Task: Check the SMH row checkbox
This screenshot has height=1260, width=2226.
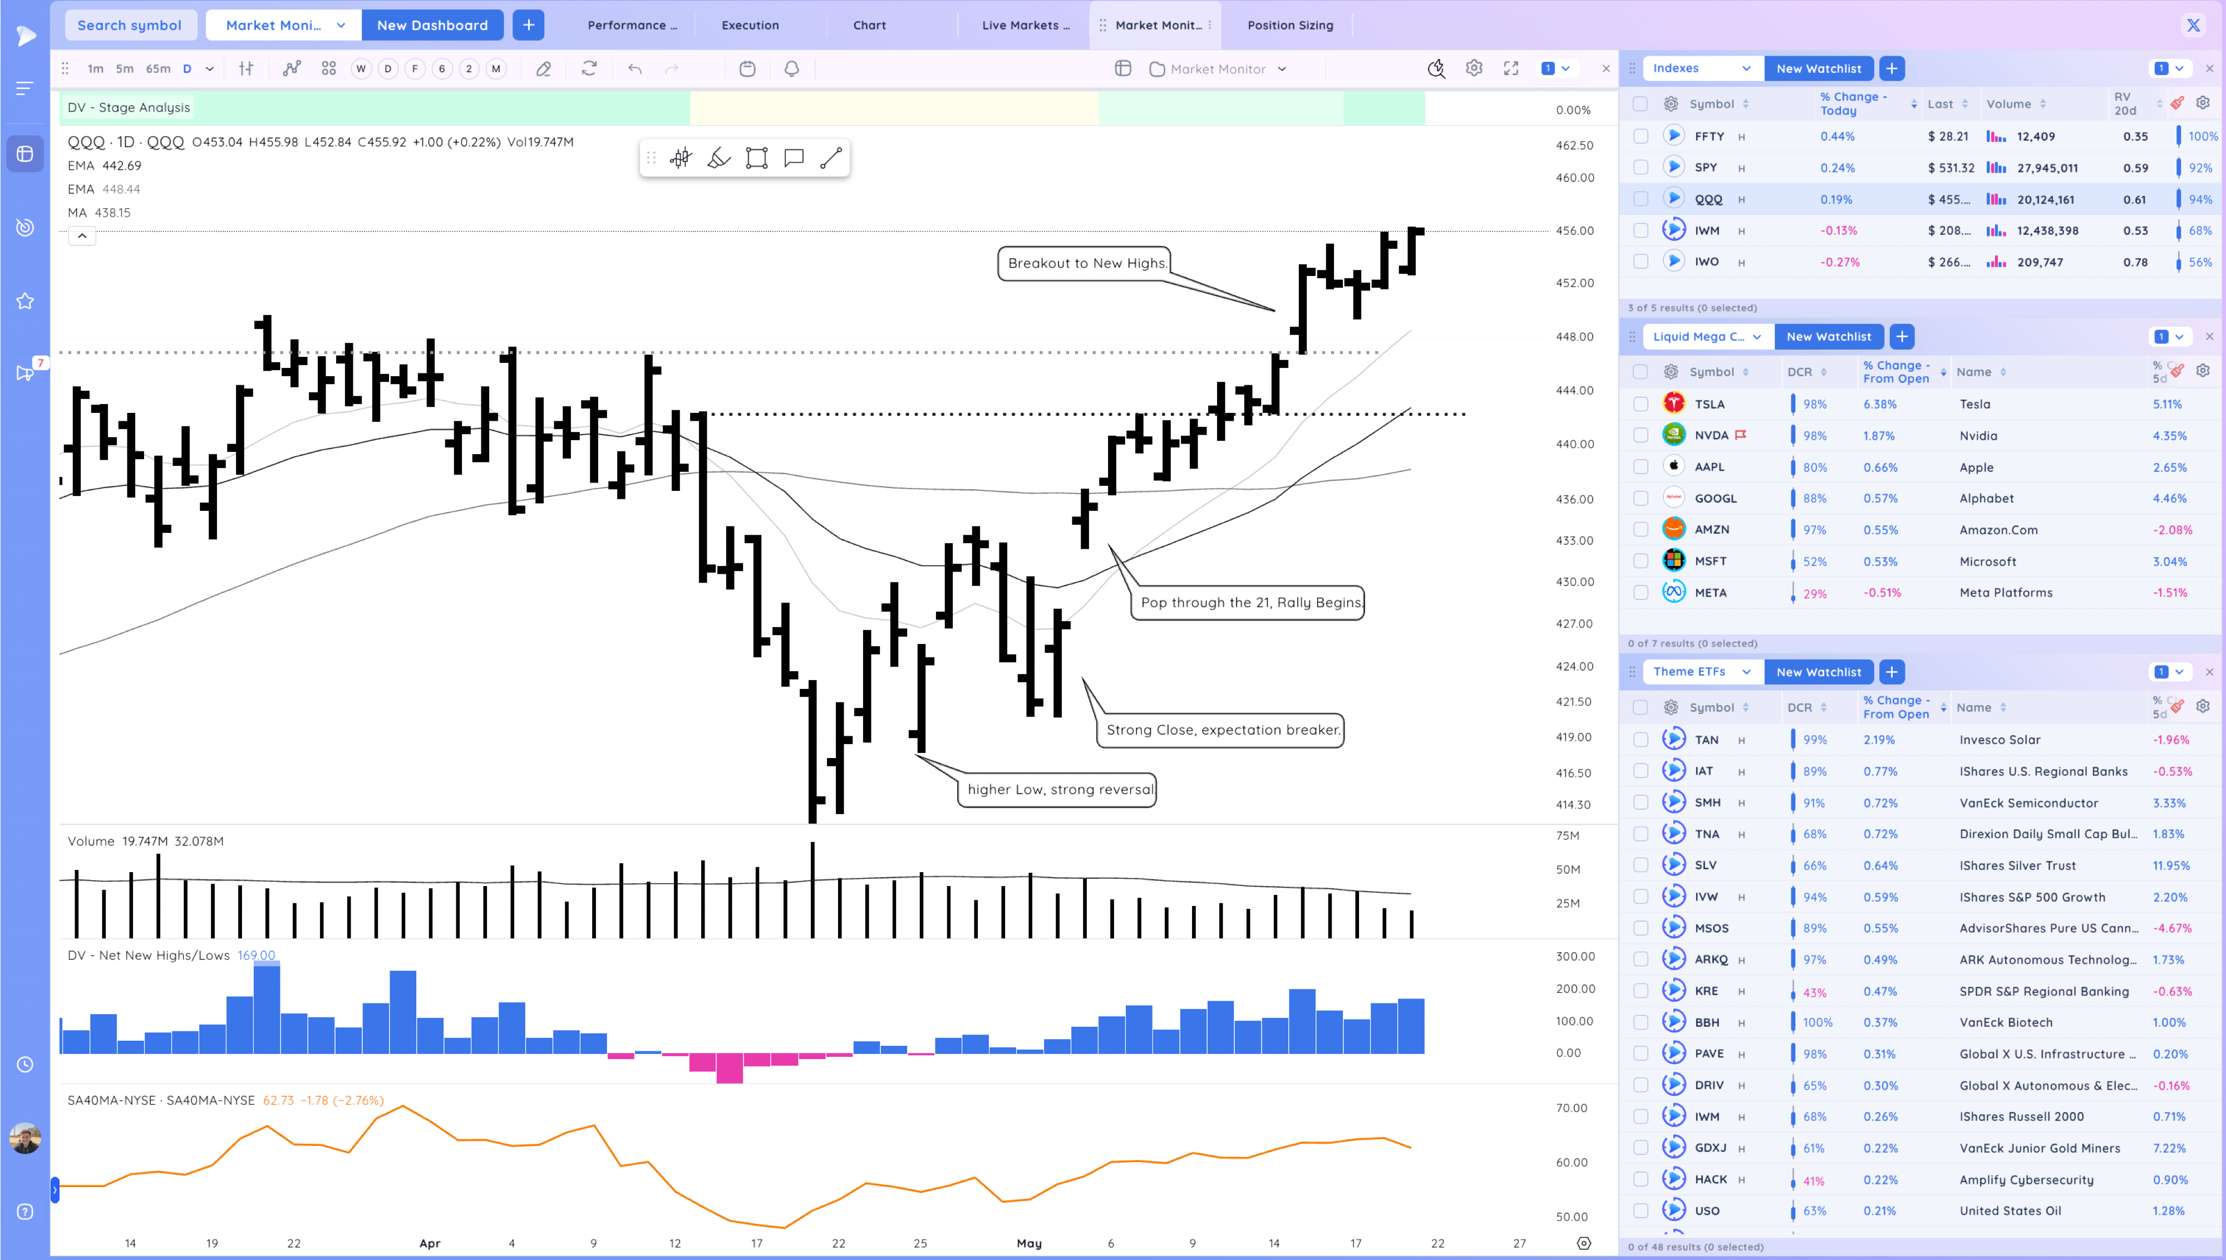Action: (1641, 802)
